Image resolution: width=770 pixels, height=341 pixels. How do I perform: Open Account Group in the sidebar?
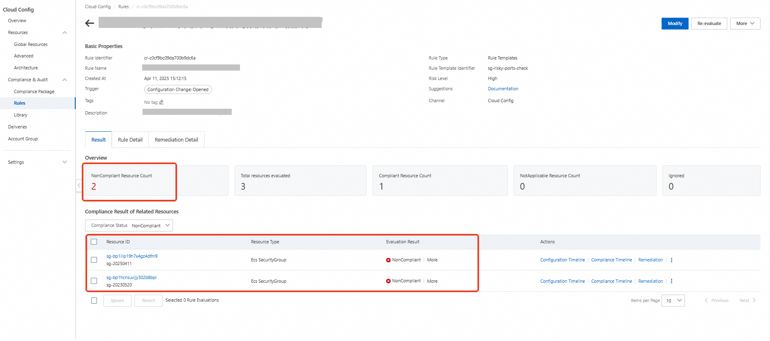23,139
